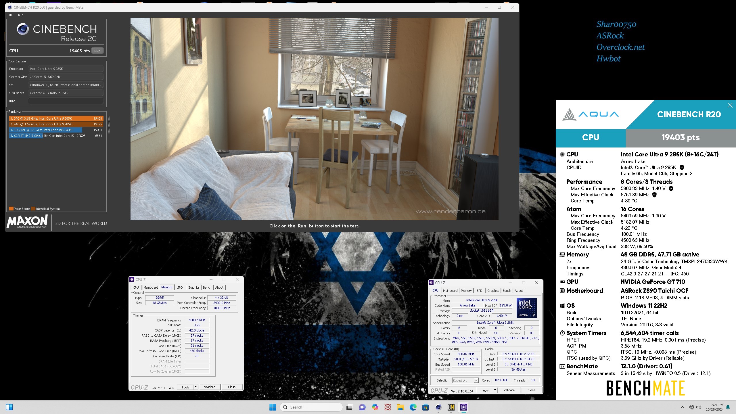736x414 pixels.
Task: Open the Bench tab in the CPU-Z memory window
Action: 207,287
